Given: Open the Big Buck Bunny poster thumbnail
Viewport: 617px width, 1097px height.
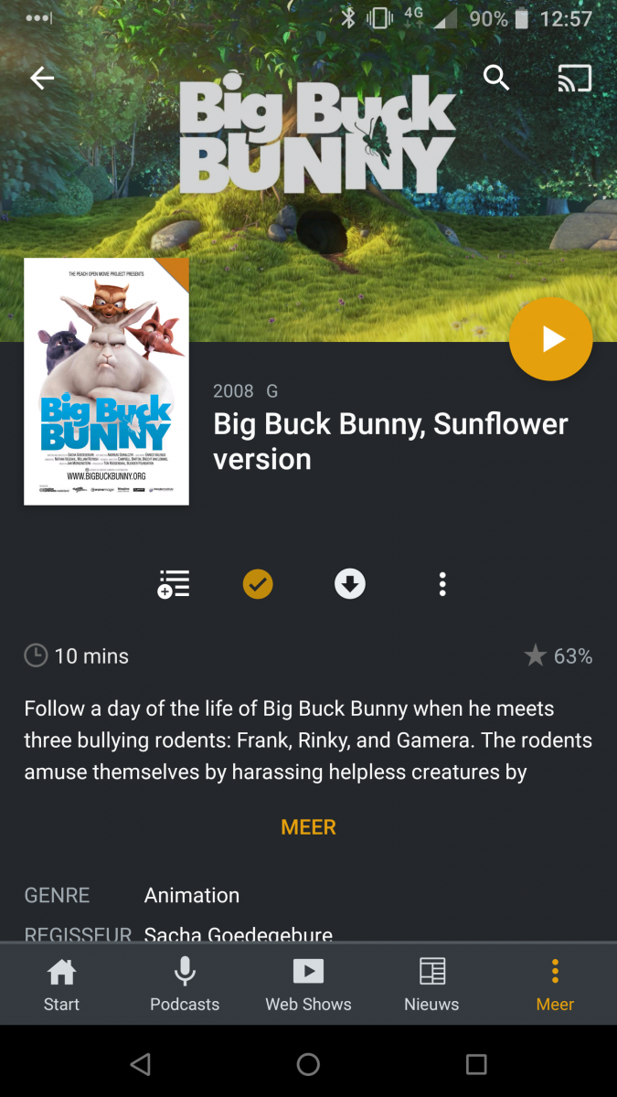Looking at the screenshot, I should coord(106,381).
